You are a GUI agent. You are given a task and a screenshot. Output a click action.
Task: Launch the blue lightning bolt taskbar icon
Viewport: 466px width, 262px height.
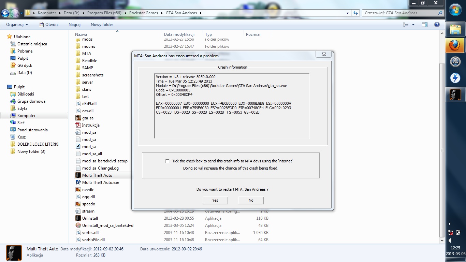tap(455, 78)
